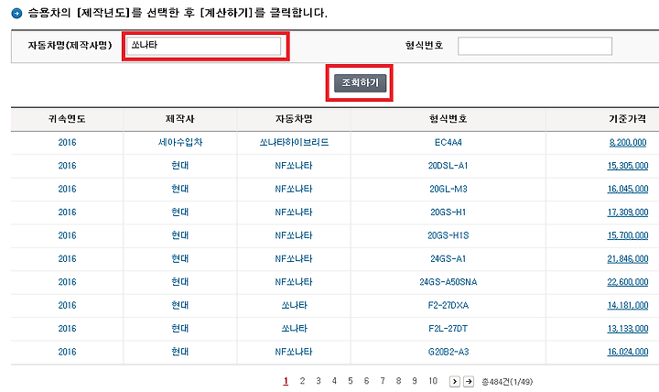Open pagination page 8

pos(398,381)
